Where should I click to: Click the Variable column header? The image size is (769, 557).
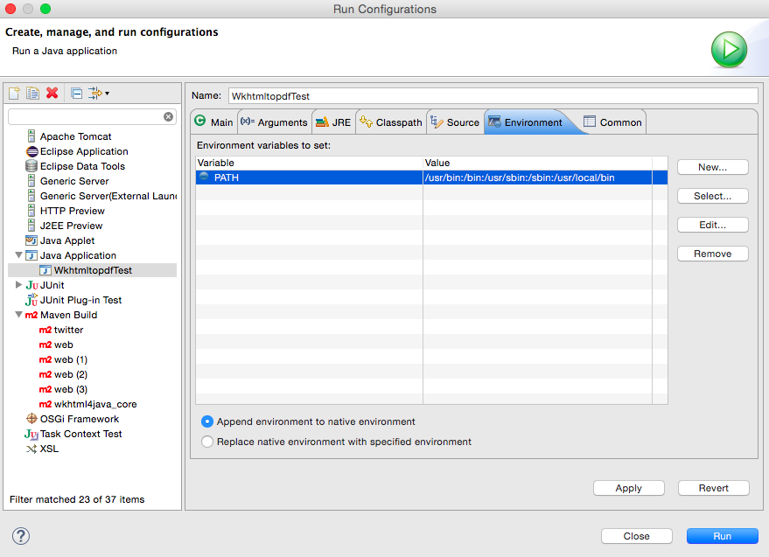[309, 163]
